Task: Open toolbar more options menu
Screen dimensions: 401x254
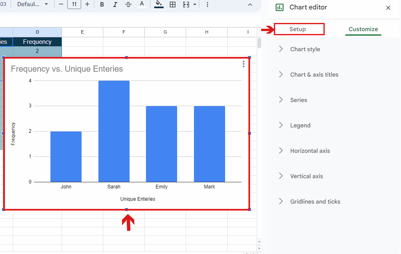Action: pyautogui.click(x=207, y=5)
